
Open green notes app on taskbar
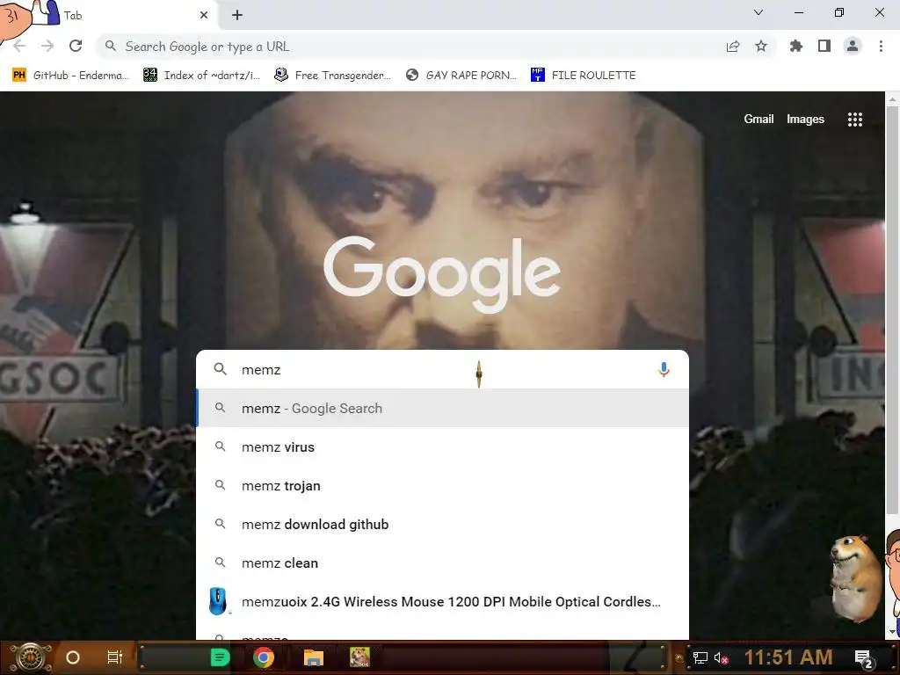pyautogui.click(x=220, y=657)
